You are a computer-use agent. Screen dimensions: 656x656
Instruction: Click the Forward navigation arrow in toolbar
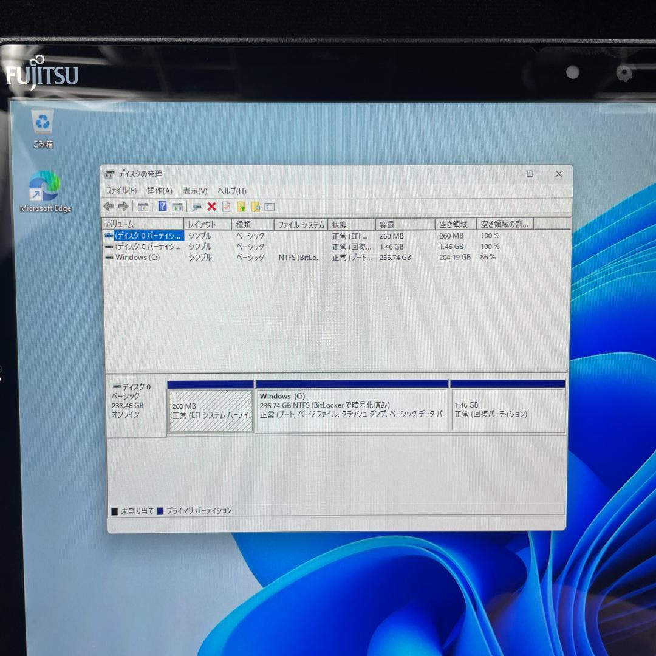tap(121, 207)
